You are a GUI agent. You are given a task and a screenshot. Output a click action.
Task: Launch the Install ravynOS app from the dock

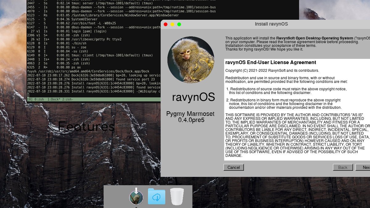coord(136,197)
